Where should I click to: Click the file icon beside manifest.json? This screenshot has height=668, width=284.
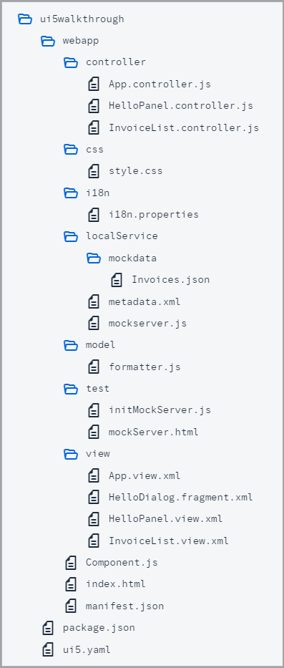pos(71,606)
